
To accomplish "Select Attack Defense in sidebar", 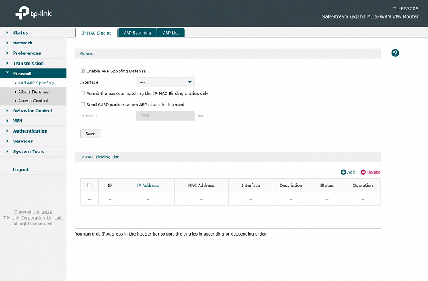I will click(33, 92).
